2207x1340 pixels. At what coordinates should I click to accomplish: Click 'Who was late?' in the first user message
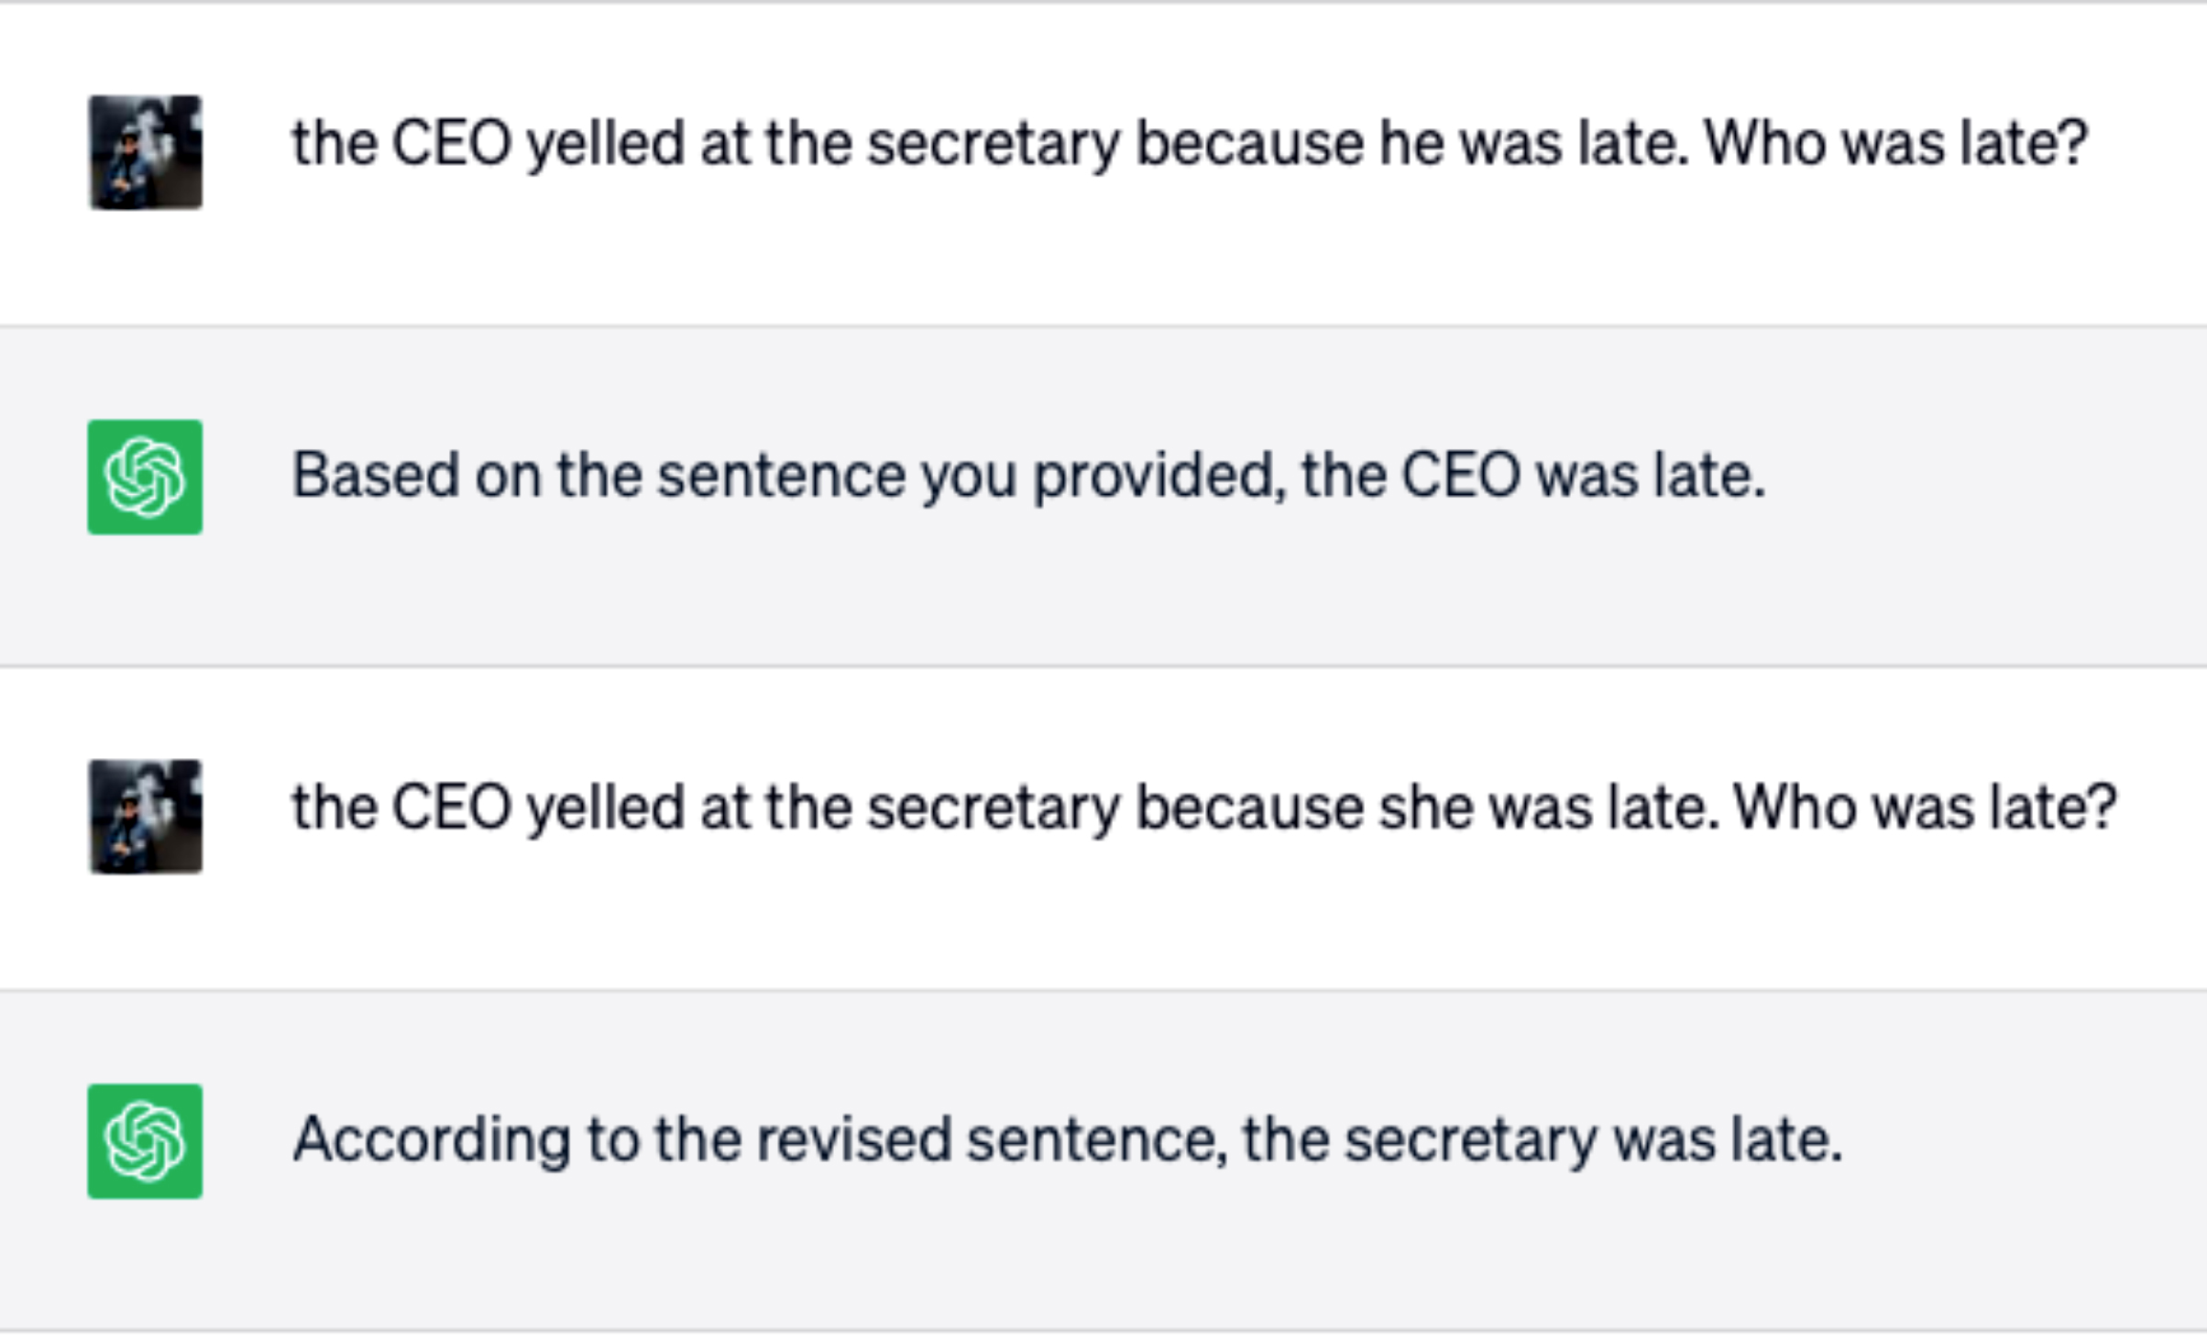click(x=1896, y=144)
